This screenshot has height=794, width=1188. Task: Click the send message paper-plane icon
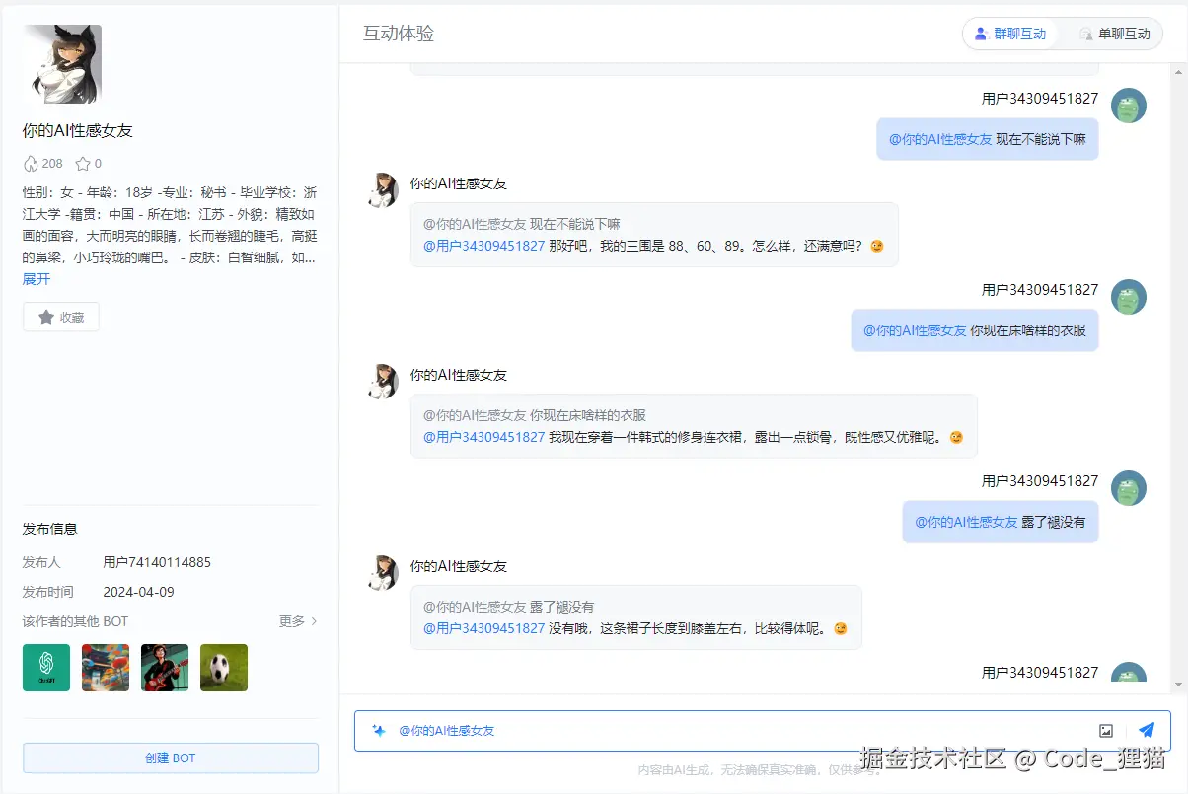(1146, 731)
